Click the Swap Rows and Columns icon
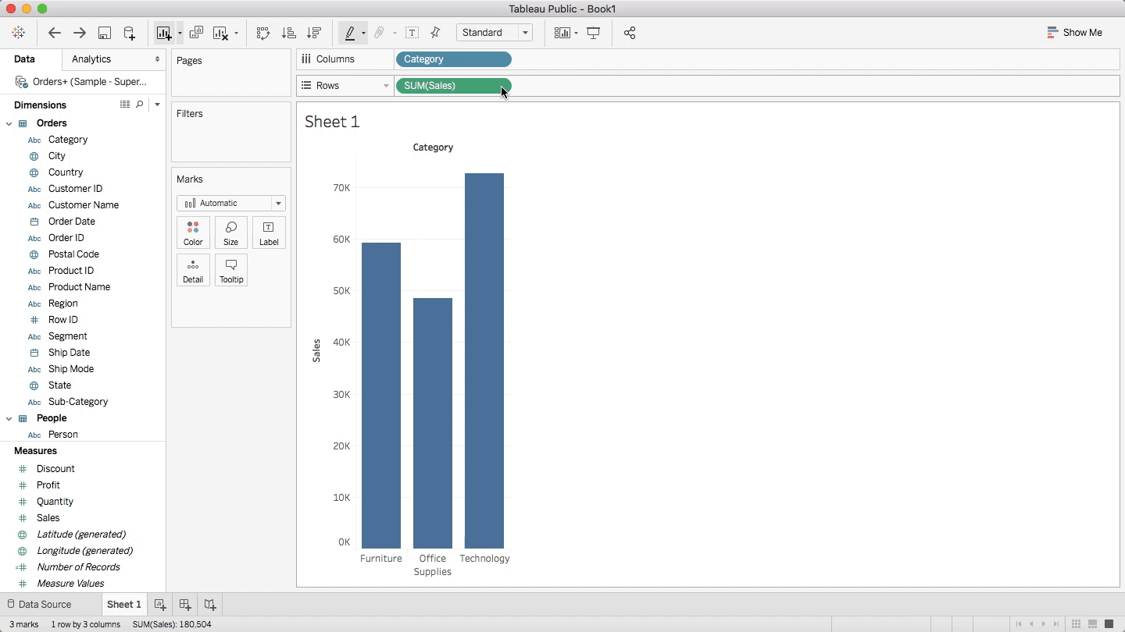Screen dimensions: 1125x632 point(263,33)
